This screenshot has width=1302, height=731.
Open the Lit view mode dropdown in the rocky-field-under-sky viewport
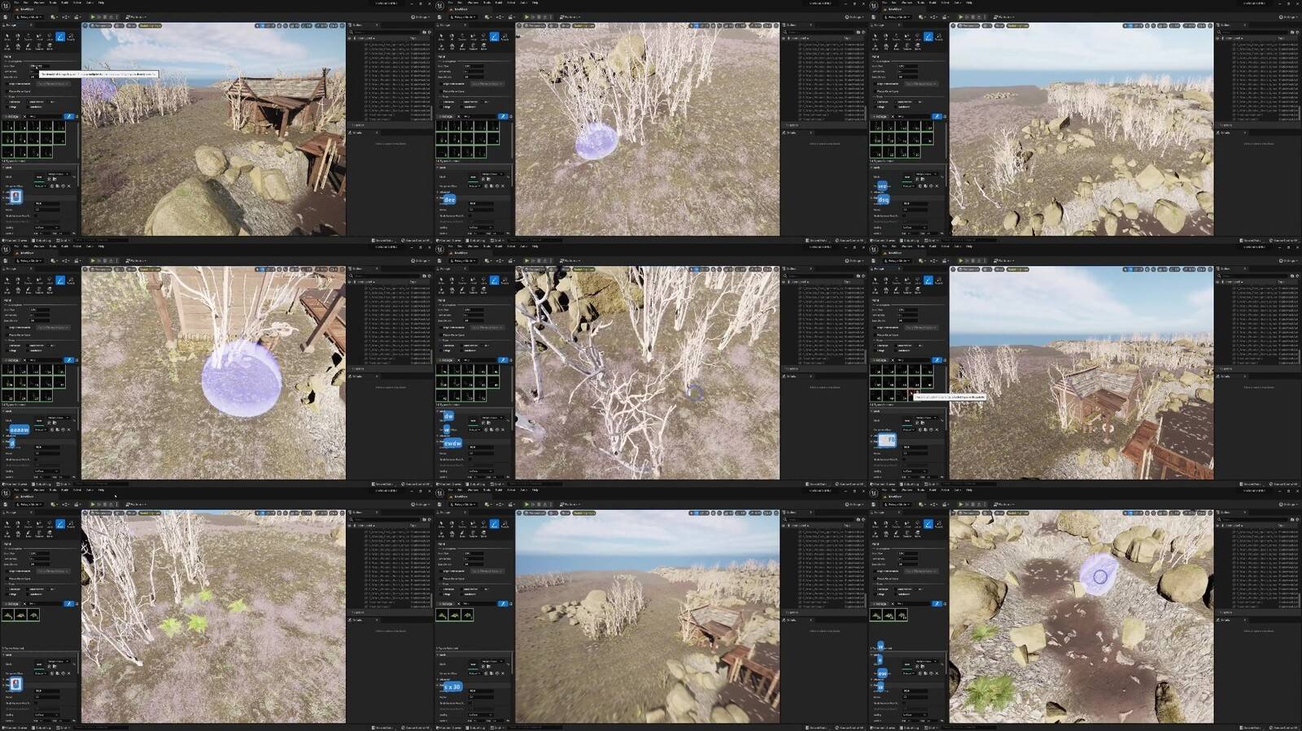987,25
